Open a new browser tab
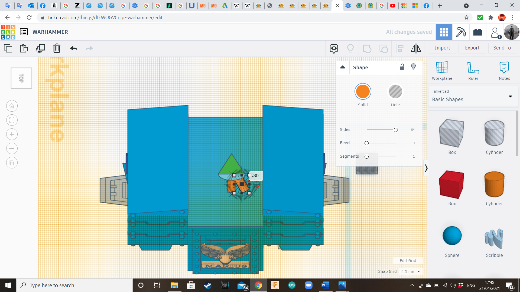The width and height of the screenshot is (520, 292). click(440, 6)
